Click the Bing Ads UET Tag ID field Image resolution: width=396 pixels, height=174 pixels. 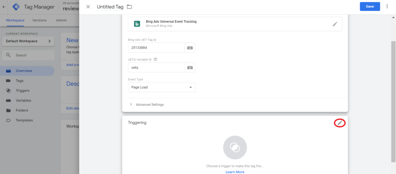pyautogui.click(x=156, y=48)
